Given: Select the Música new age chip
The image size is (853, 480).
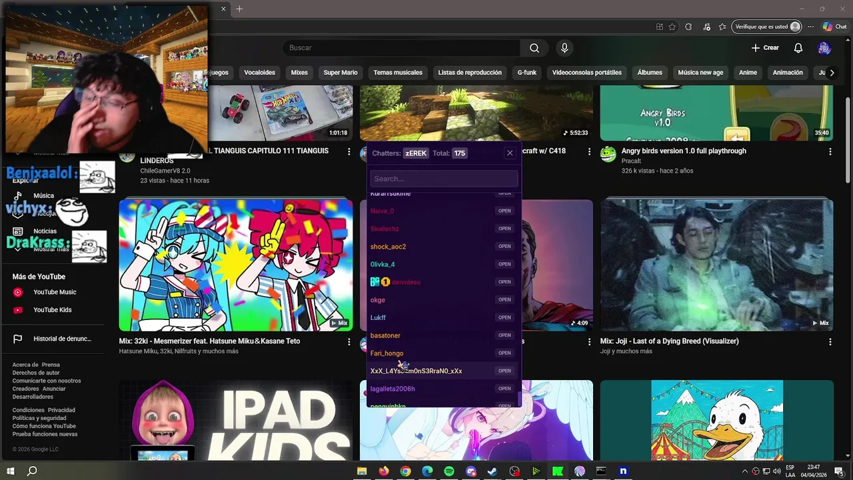Looking at the screenshot, I should click(x=700, y=73).
